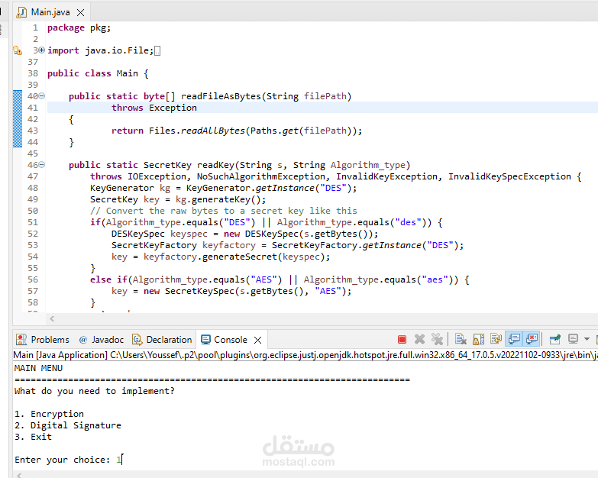Toggle Word Wrap in console

[496, 339]
